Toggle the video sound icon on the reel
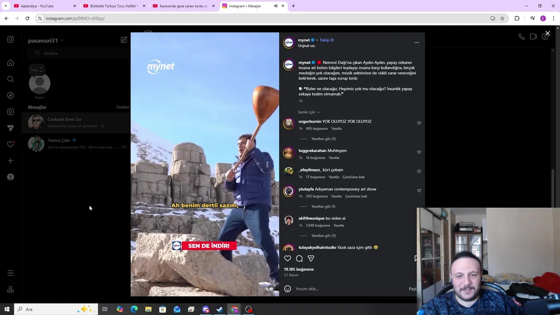This screenshot has width=560, height=315. pyautogui.click(x=271, y=289)
